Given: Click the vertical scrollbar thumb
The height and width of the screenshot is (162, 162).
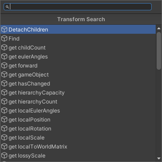Looking at the screenshot, I should click(159, 51).
